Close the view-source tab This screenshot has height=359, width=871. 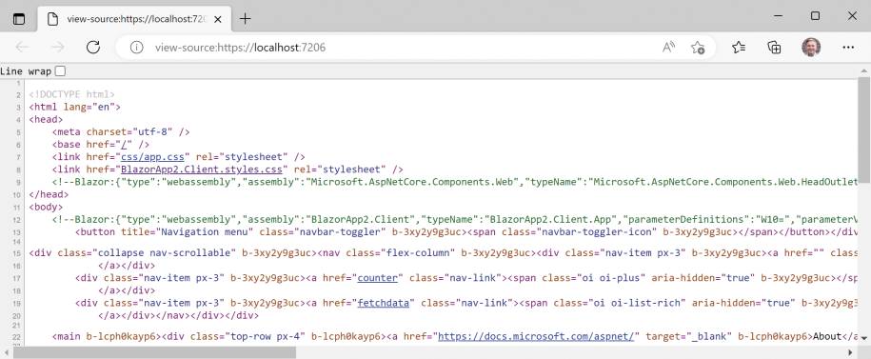(218, 19)
